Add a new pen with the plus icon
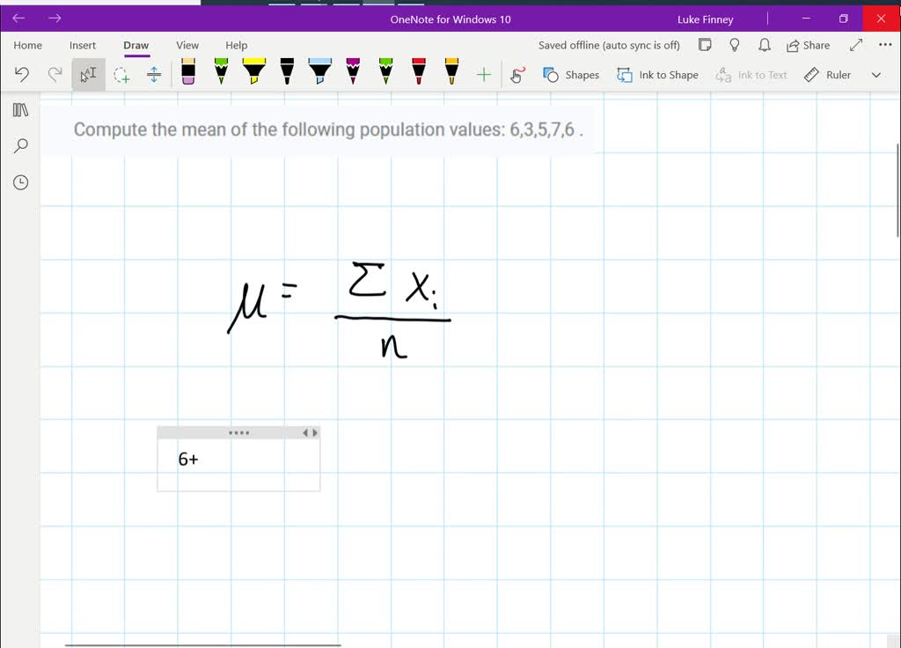The height and width of the screenshot is (648, 901). pyautogui.click(x=483, y=75)
